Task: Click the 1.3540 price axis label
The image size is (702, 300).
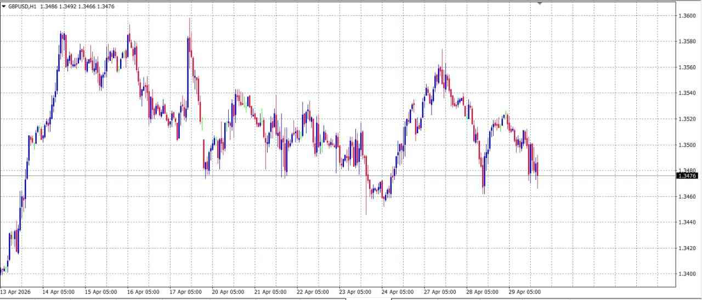Action: click(687, 93)
